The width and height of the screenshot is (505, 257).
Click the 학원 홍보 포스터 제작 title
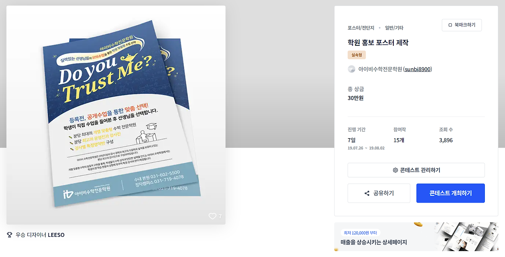click(378, 43)
